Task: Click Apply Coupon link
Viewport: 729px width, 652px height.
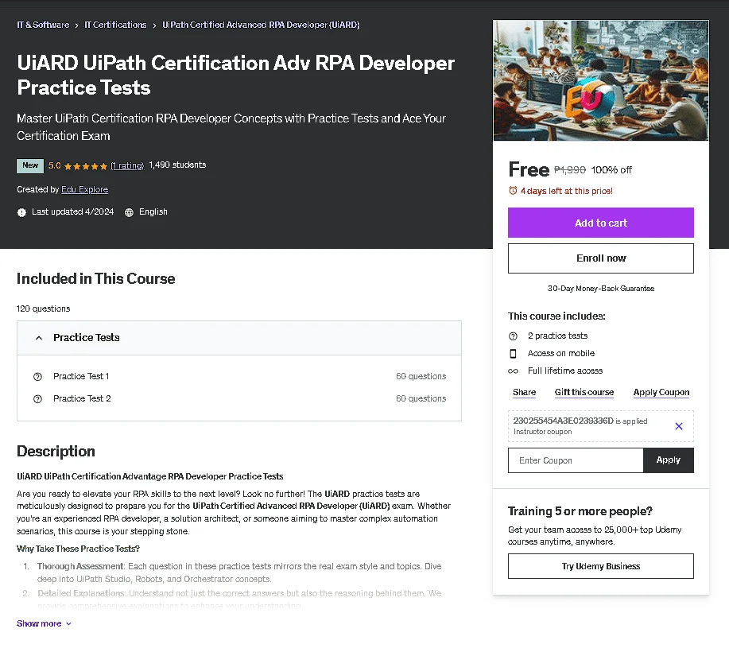Action: [x=661, y=392]
